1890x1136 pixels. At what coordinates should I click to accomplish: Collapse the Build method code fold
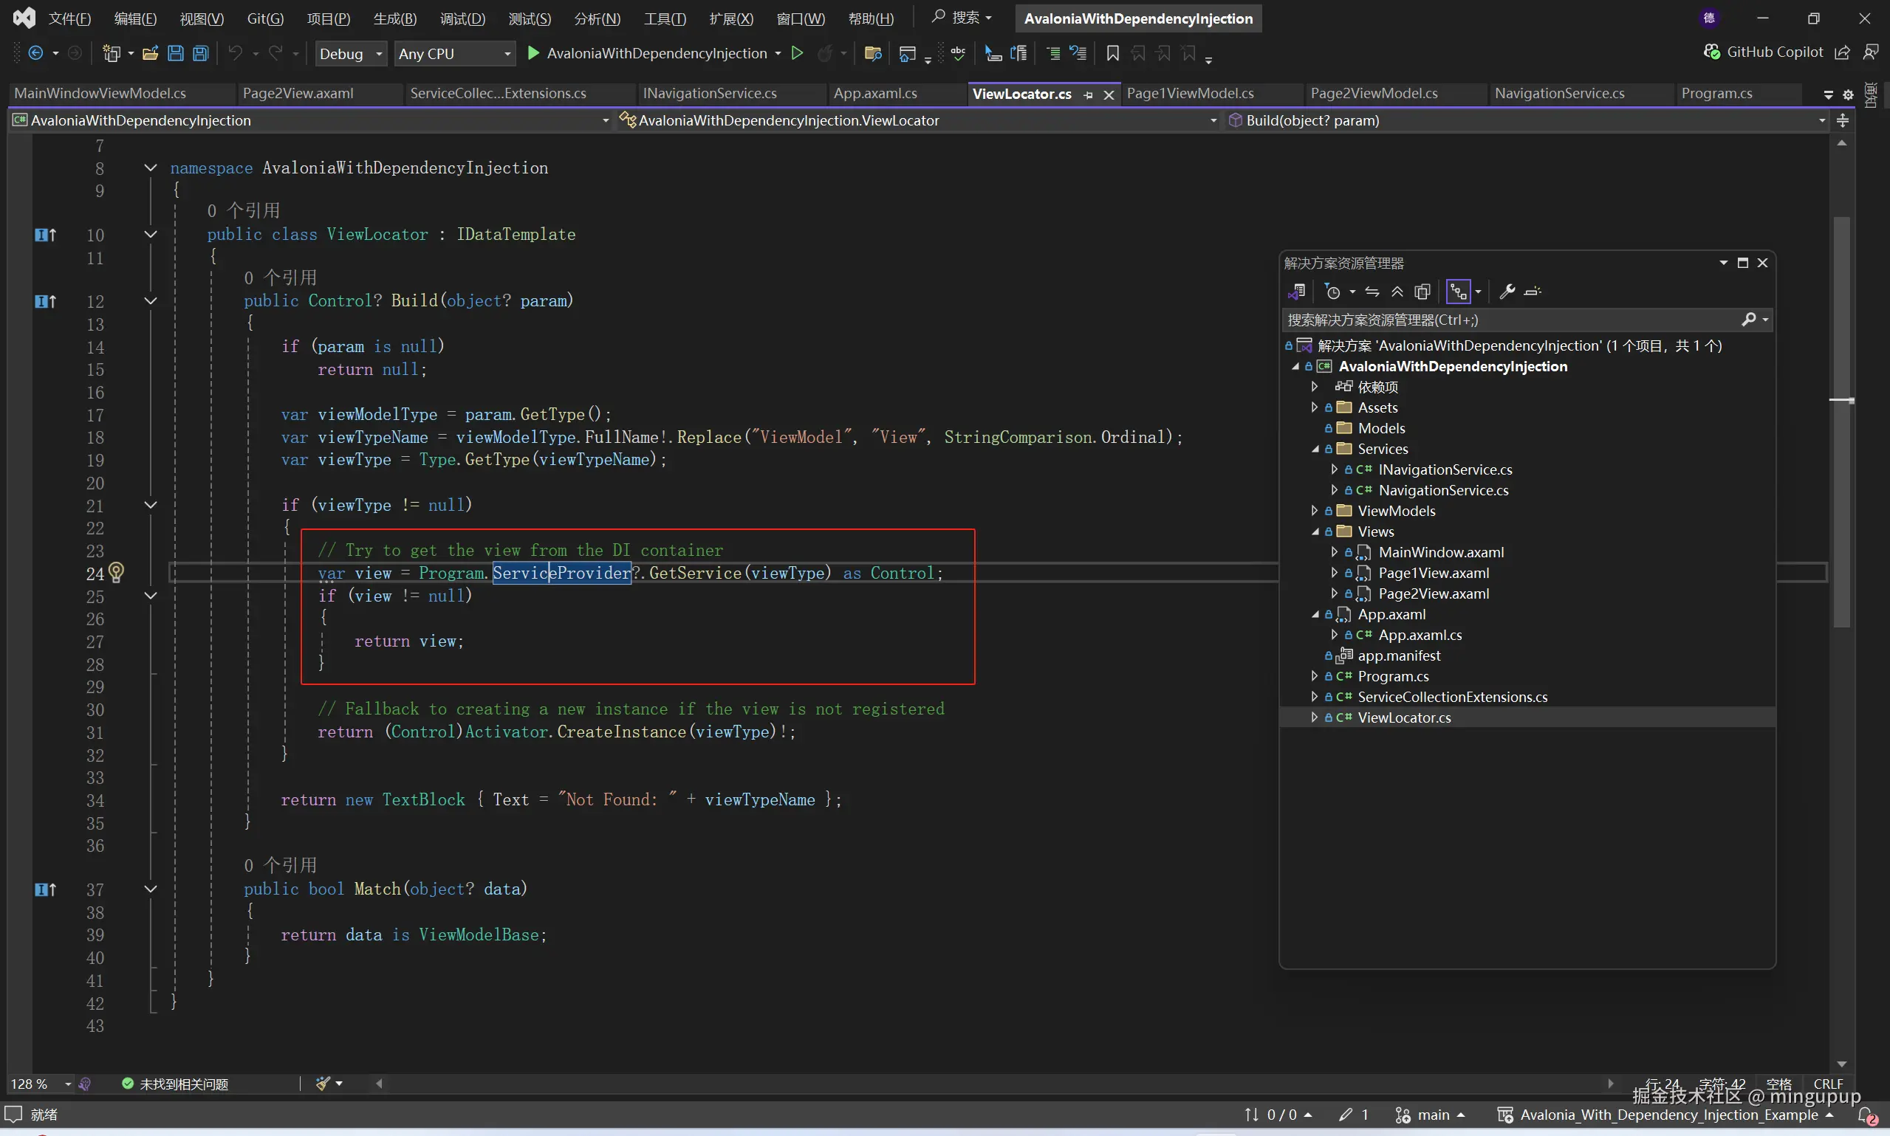[x=151, y=301]
